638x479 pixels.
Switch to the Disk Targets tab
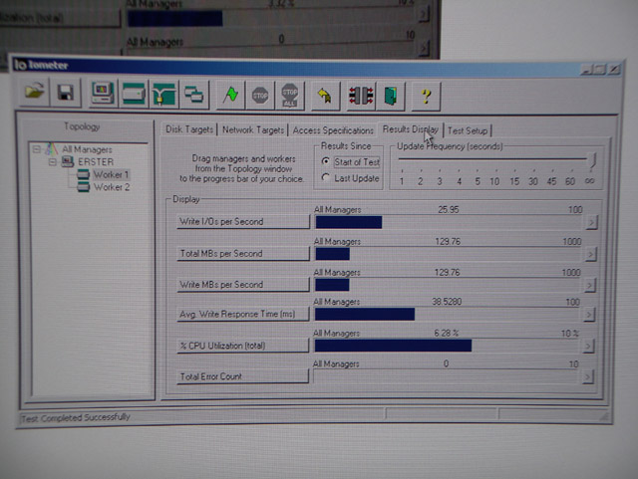click(189, 129)
